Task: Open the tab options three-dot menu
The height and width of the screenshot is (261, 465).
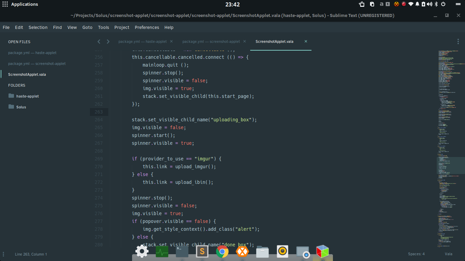Action: tap(458, 41)
